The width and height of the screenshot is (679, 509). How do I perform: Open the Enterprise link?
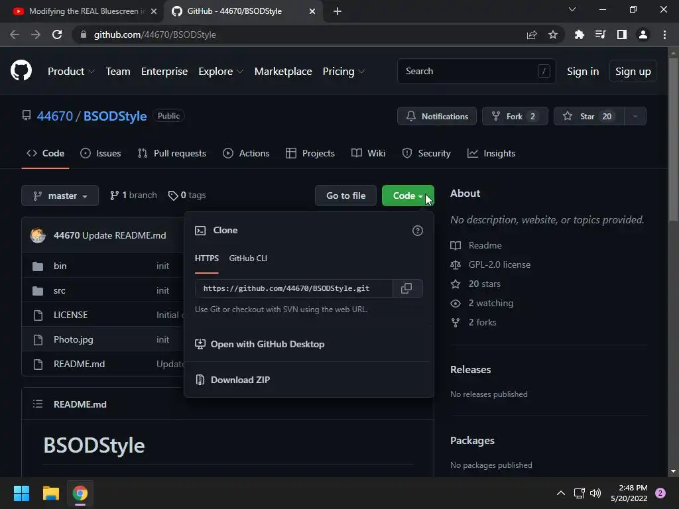coord(164,72)
